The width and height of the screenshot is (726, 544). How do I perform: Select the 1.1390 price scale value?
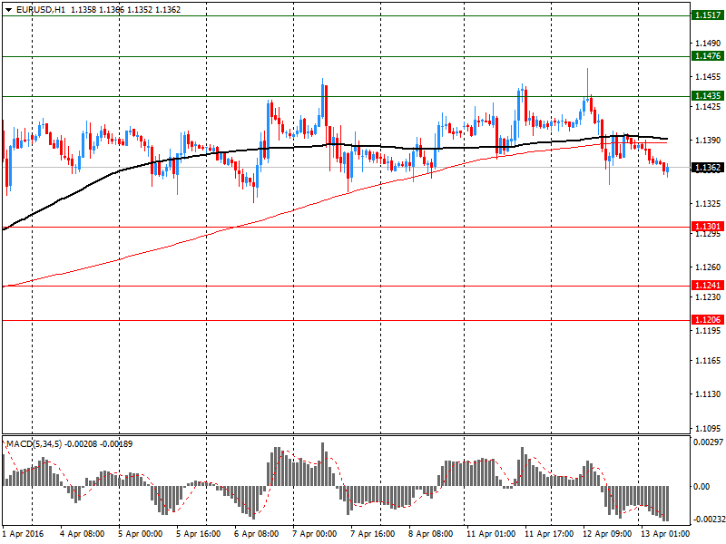pos(708,141)
